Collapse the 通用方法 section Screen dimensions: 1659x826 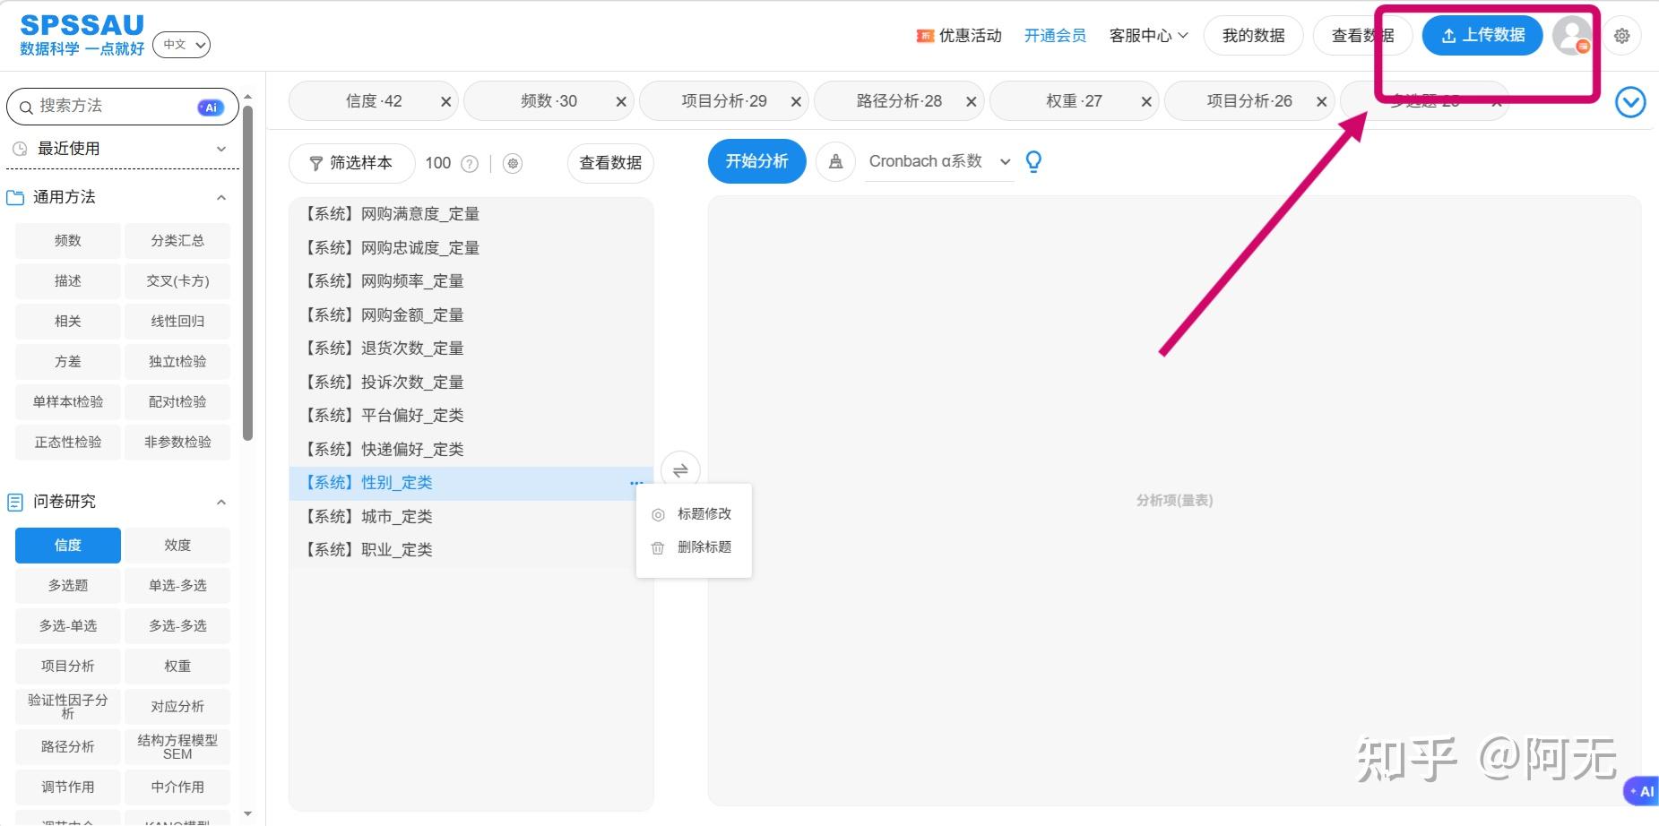221,197
